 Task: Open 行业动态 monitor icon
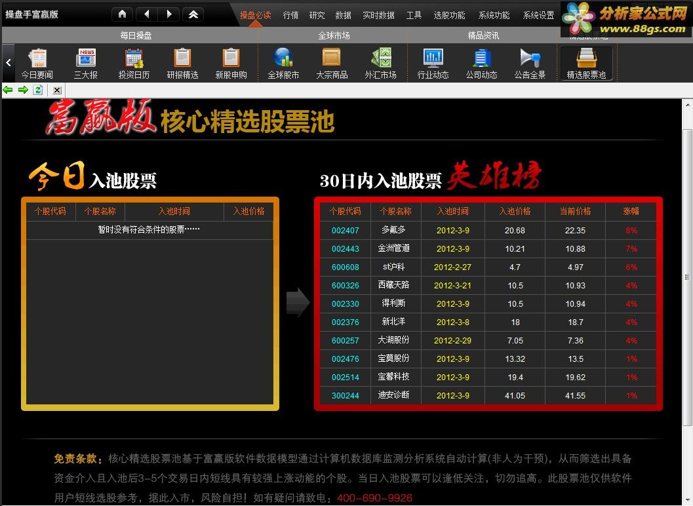(433, 64)
